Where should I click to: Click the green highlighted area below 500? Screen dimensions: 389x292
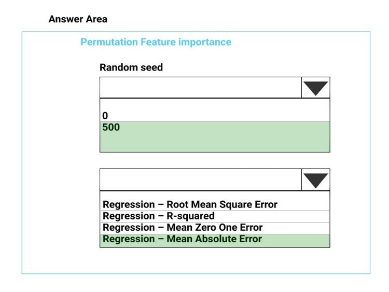point(215,143)
